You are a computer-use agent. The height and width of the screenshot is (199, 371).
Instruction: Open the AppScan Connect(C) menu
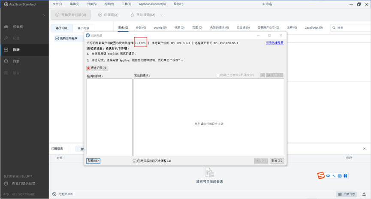tap(152, 4)
